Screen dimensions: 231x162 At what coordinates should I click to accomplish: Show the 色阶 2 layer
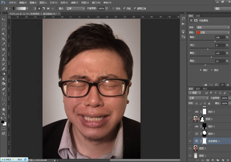coord(190,111)
